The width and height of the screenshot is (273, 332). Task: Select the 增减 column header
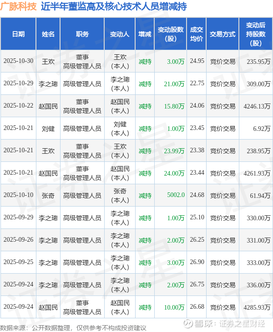(145, 34)
